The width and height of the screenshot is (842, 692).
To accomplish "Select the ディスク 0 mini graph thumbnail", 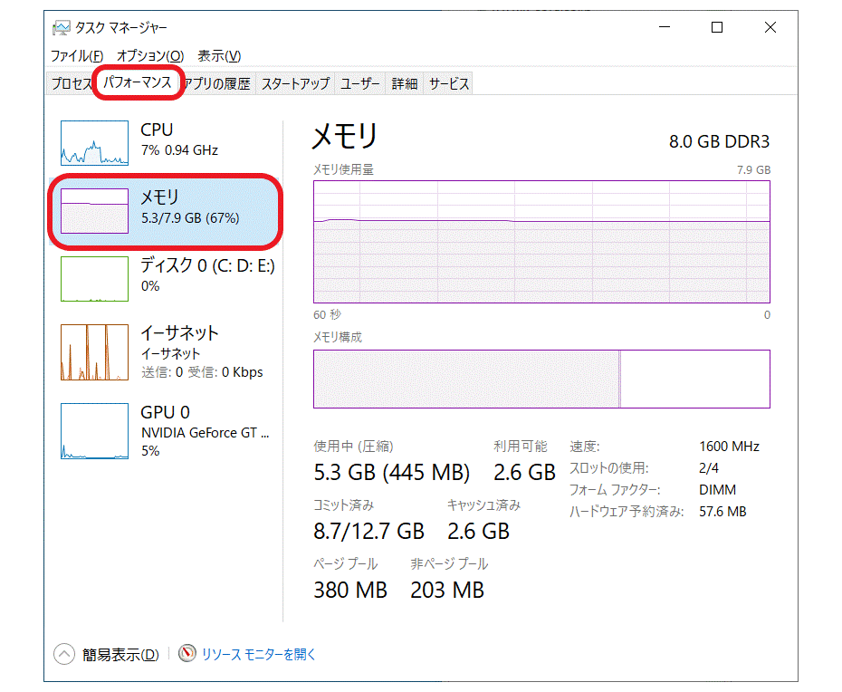I will click(94, 279).
